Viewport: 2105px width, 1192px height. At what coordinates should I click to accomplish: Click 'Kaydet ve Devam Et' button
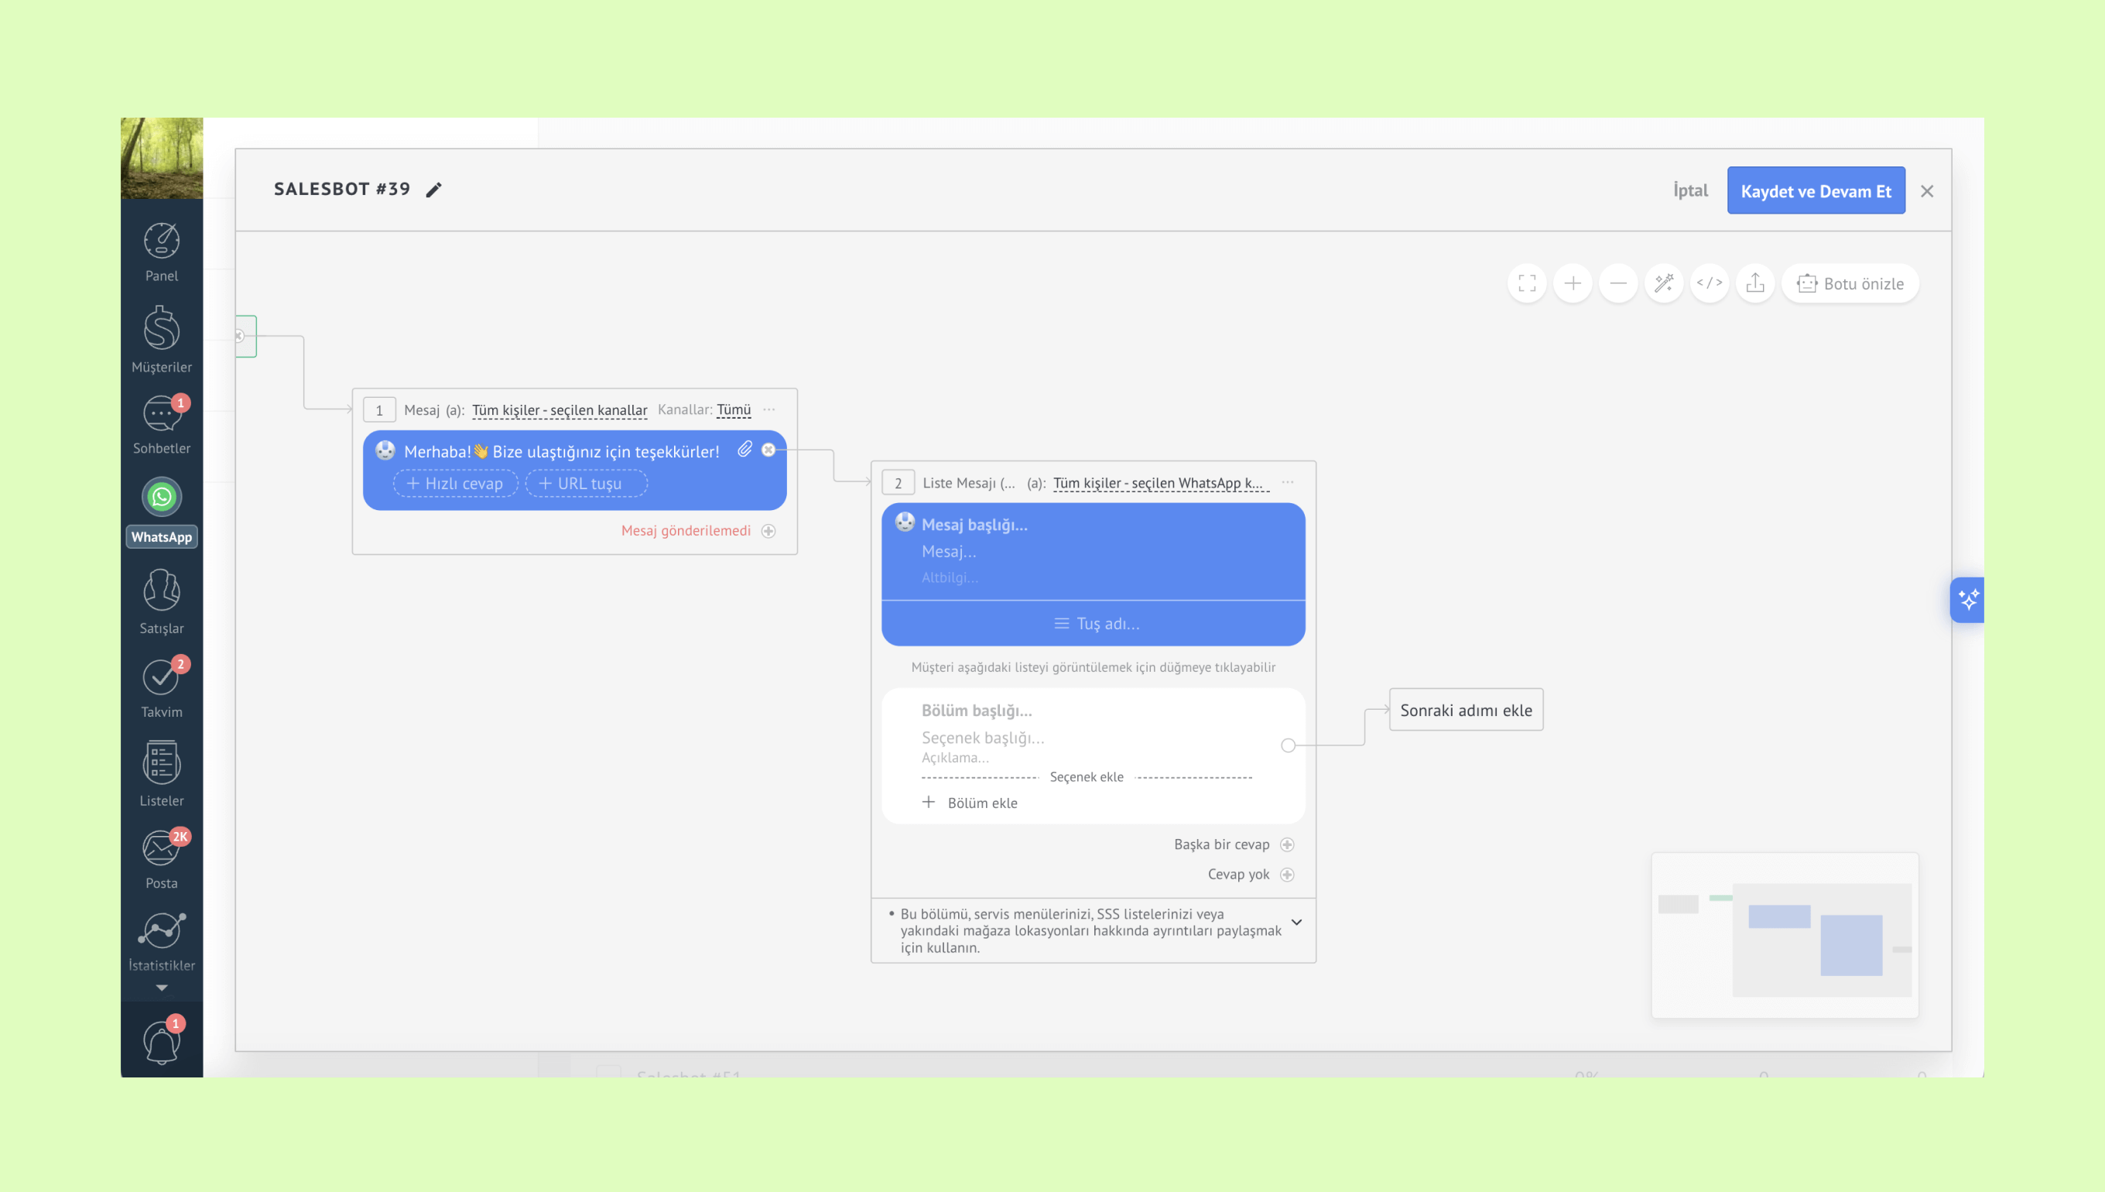[1816, 190]
